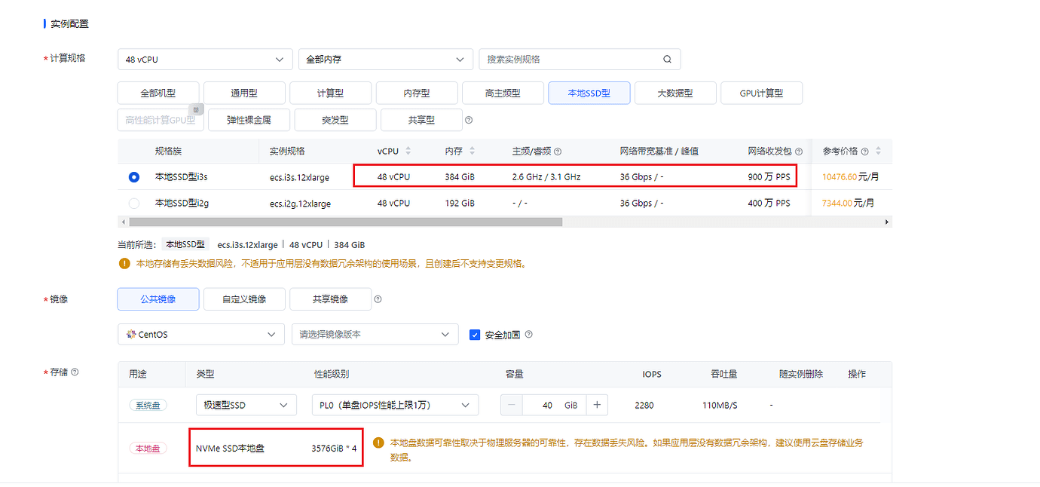Select the 共享型 tab

[421, 120]
